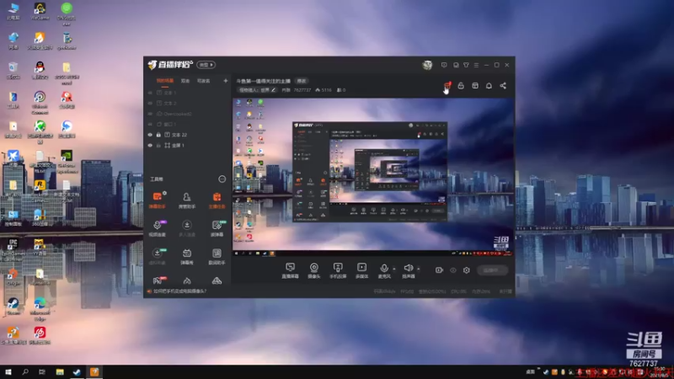Viewport: 674px width, 379px height.
Task: Click the grey start-streaming button
Action: [x=492, y=270]
